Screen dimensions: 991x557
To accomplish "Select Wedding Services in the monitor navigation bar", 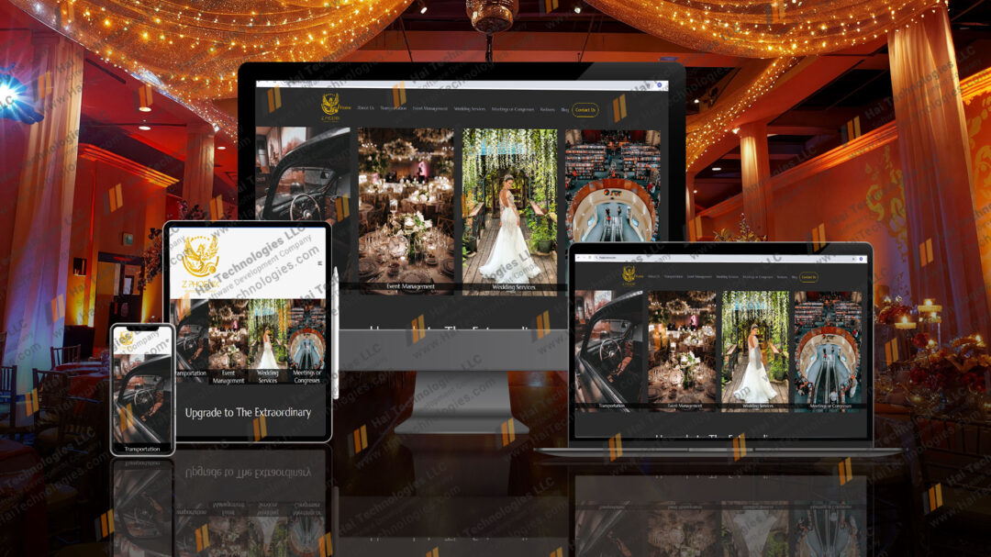I will pyautogui.click(x=470, y=108).
